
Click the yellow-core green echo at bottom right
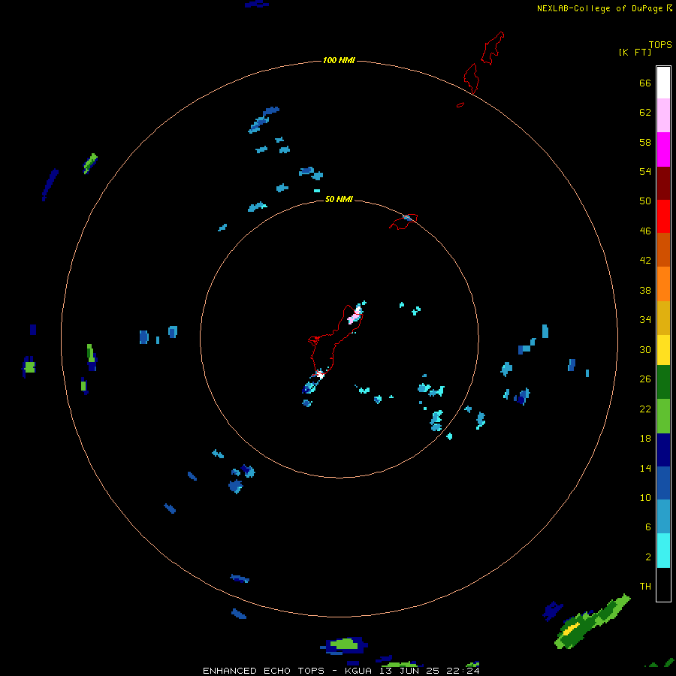(593, 622)
